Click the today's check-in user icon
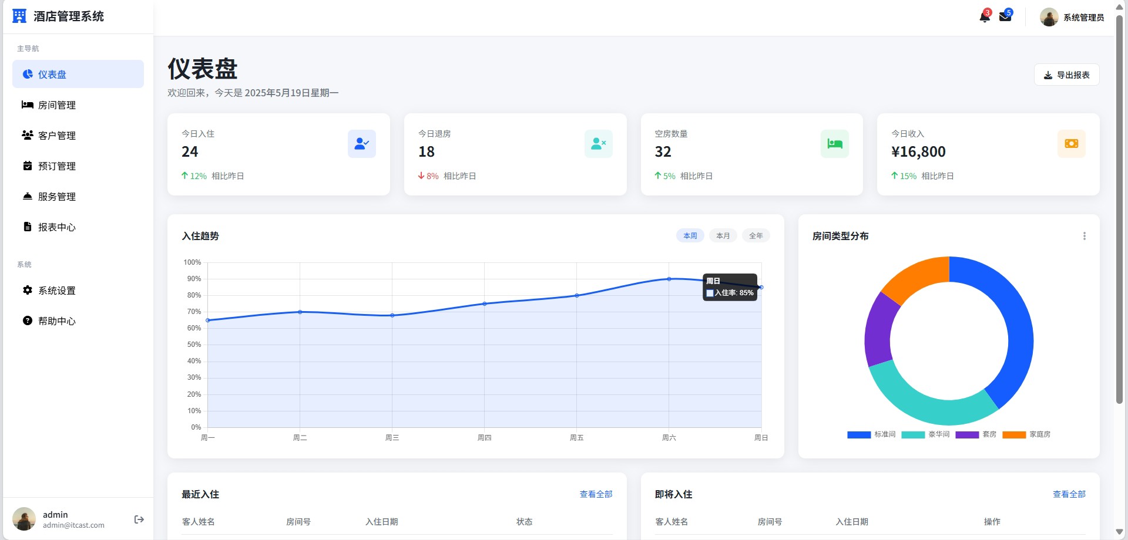 pyautogui.click(x=361, y=144)
